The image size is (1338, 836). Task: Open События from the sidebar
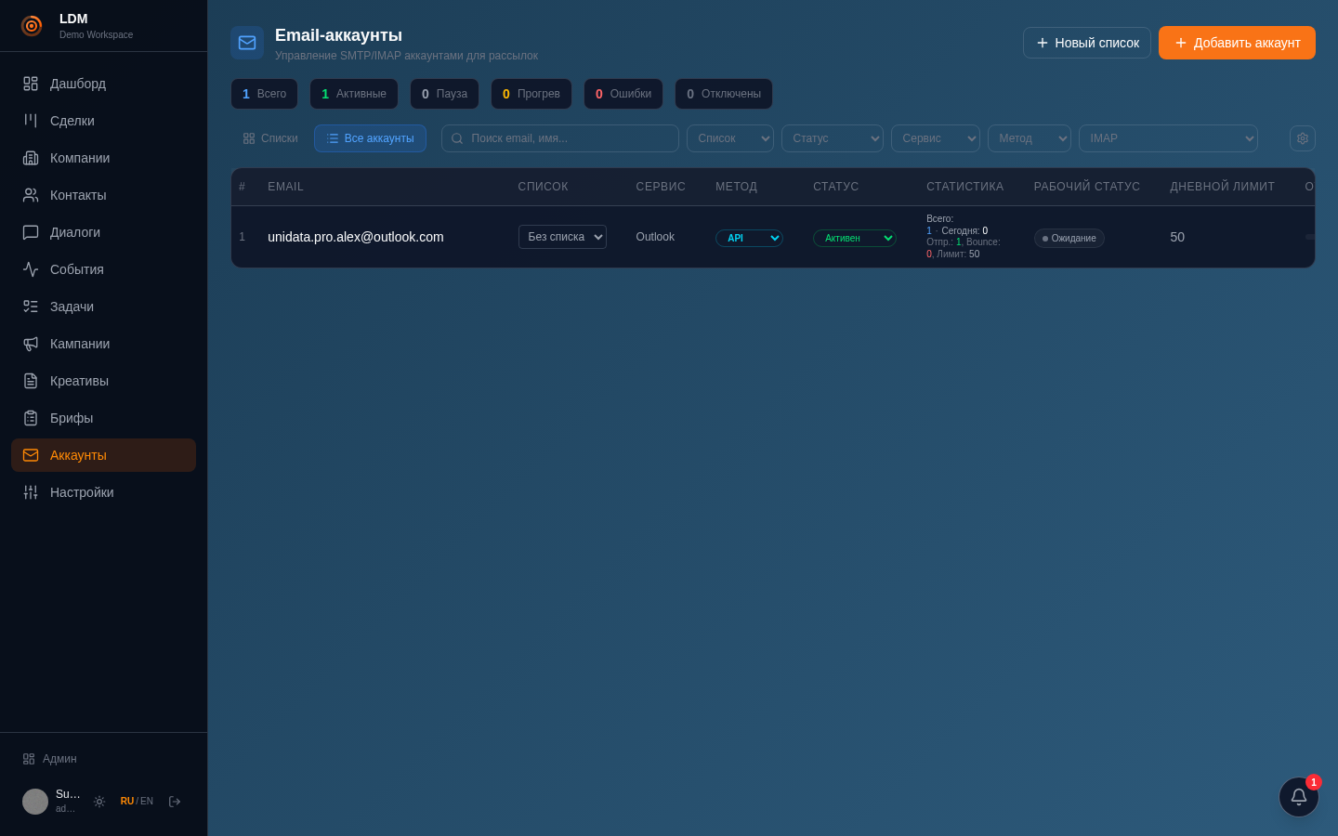click(x=103, y=269)
